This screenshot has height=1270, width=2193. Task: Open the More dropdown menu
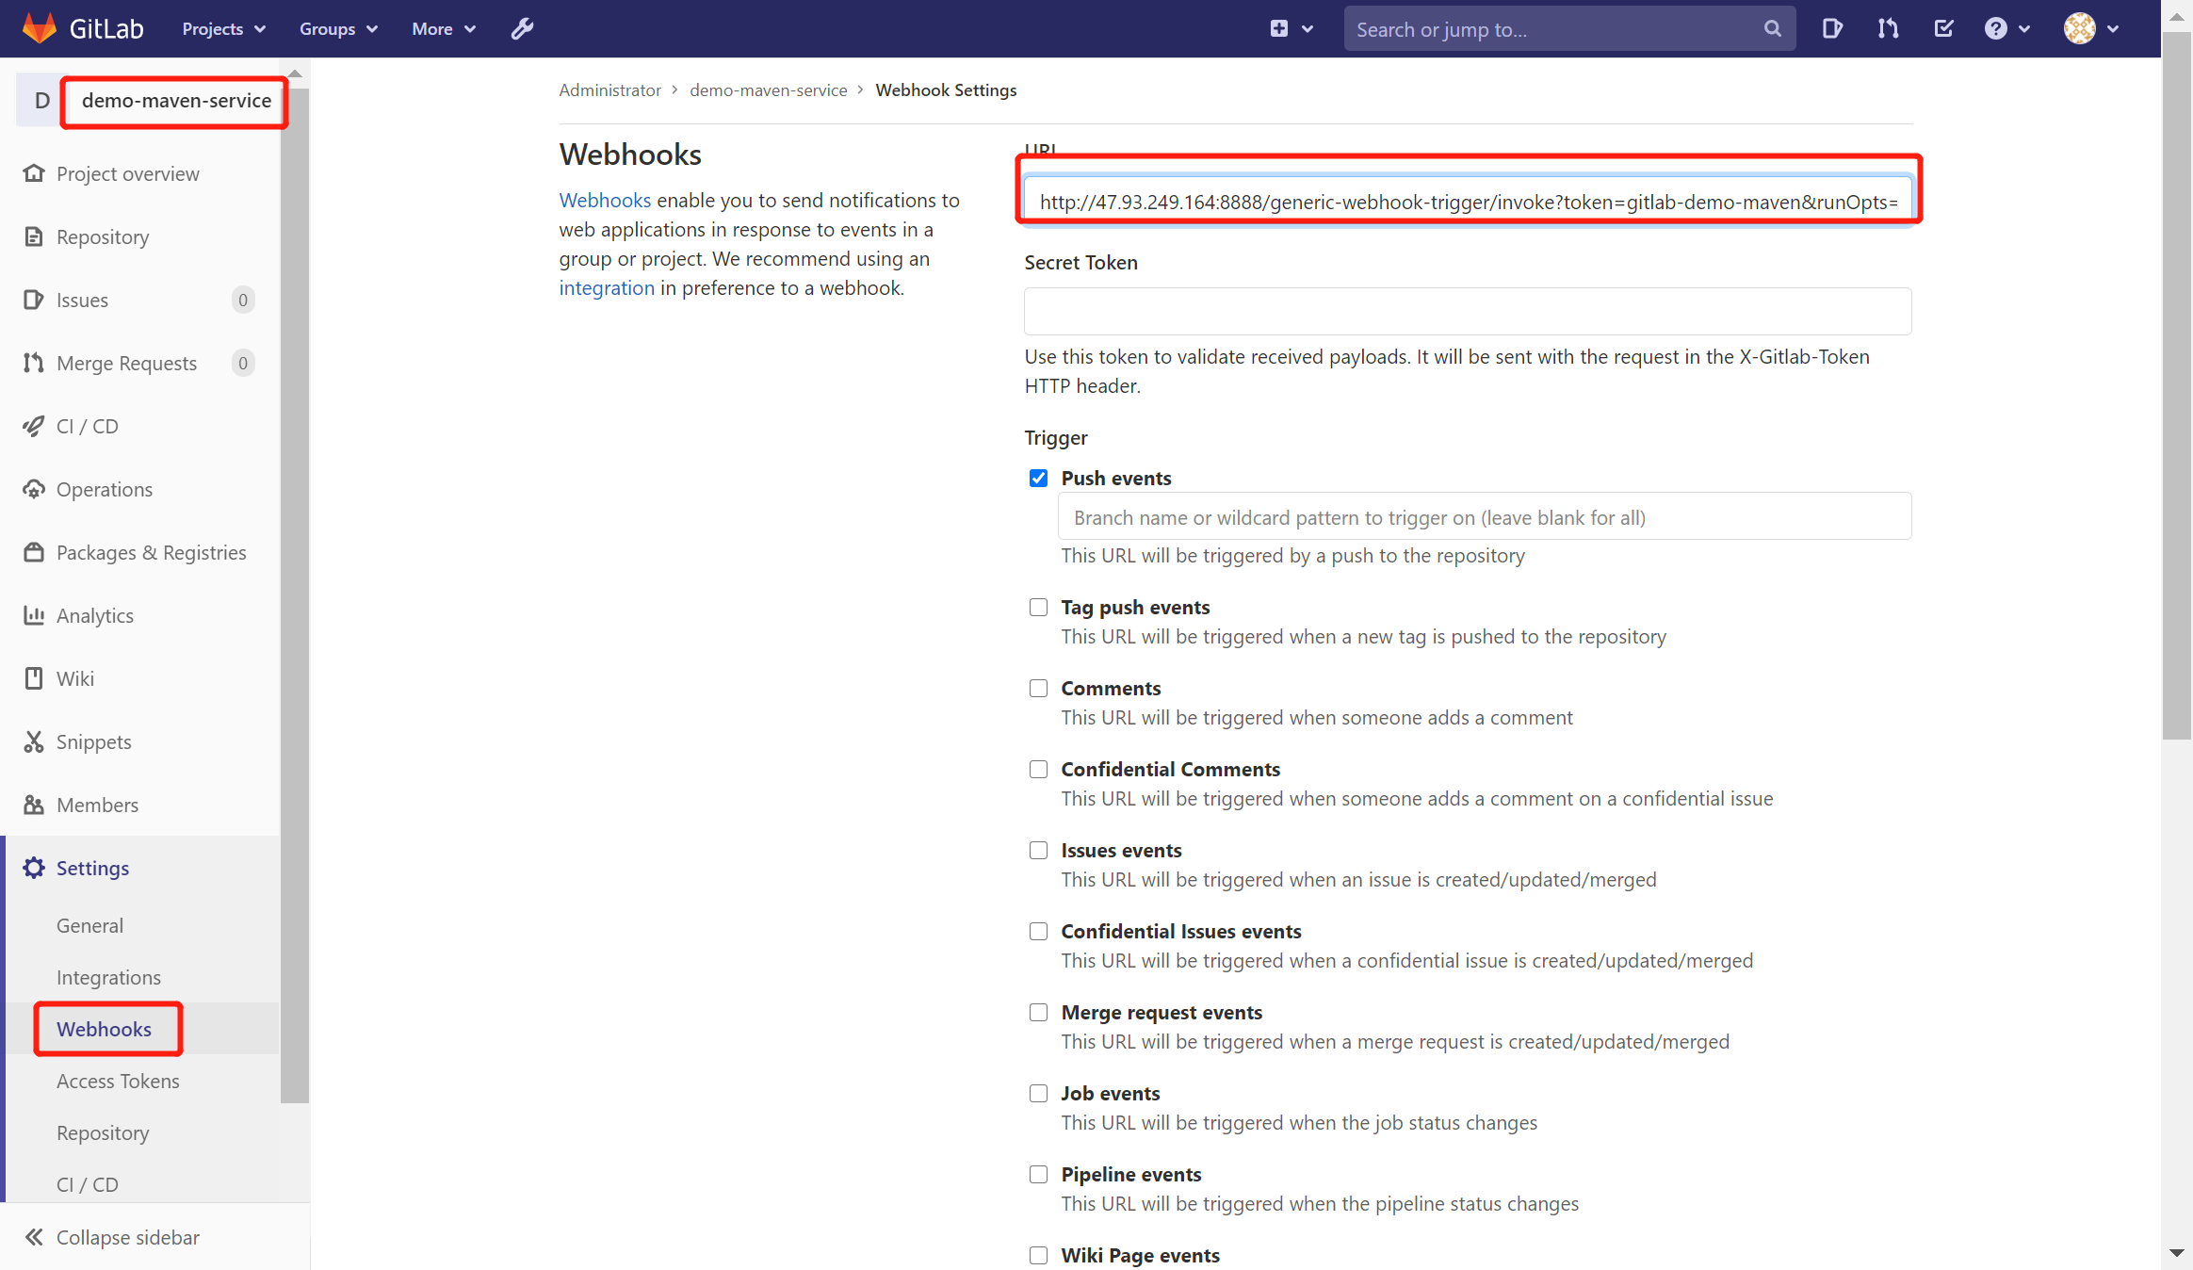click(x=444, y=29)
